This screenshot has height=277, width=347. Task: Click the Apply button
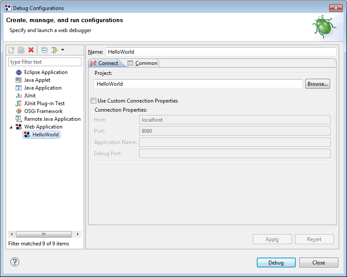272,239
